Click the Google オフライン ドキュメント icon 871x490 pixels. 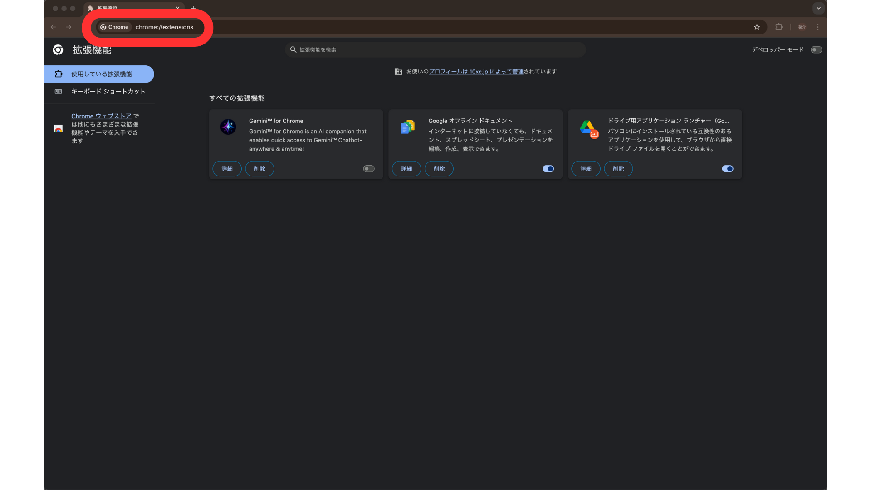pos(407,127)
